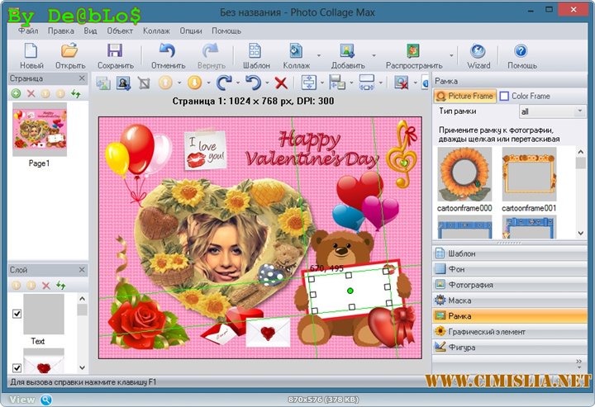
Task: Open the Коллаж menu
Action: click(x=155, y=31)
